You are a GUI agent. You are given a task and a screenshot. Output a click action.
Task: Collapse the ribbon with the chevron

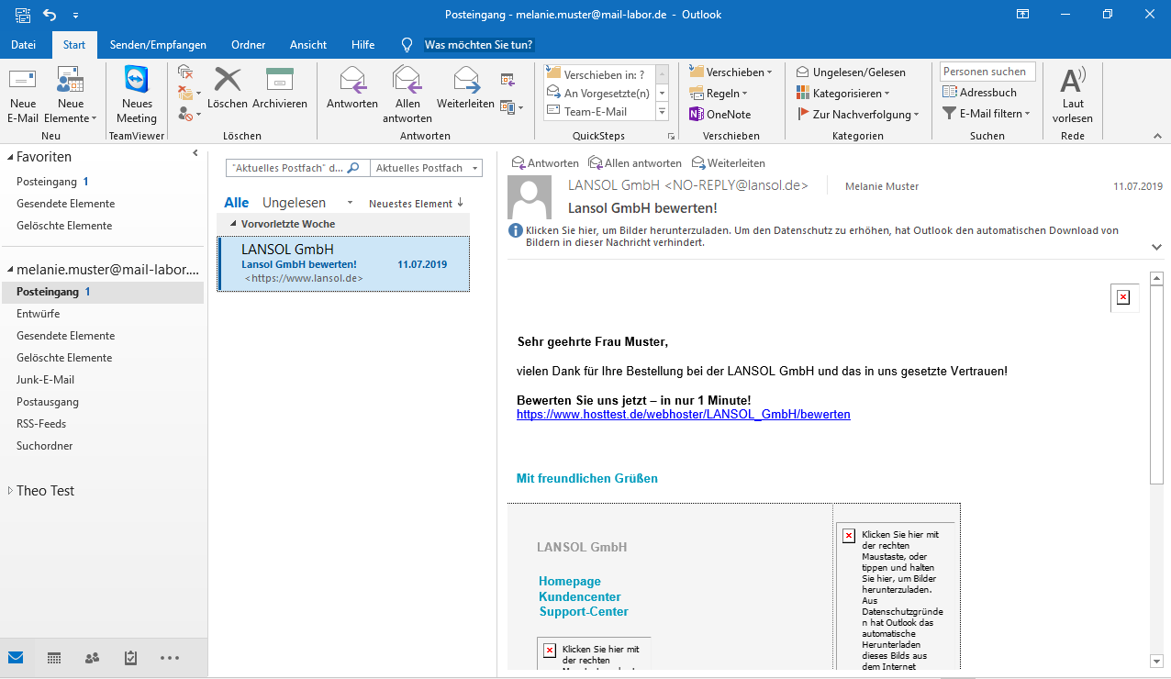1156,136
